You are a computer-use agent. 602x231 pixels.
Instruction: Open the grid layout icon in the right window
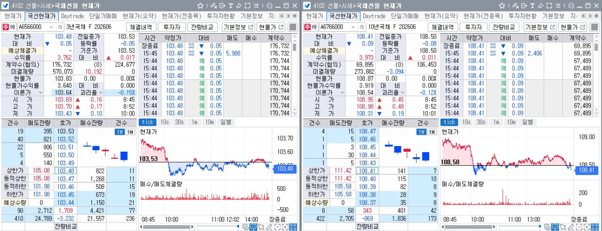593,27
